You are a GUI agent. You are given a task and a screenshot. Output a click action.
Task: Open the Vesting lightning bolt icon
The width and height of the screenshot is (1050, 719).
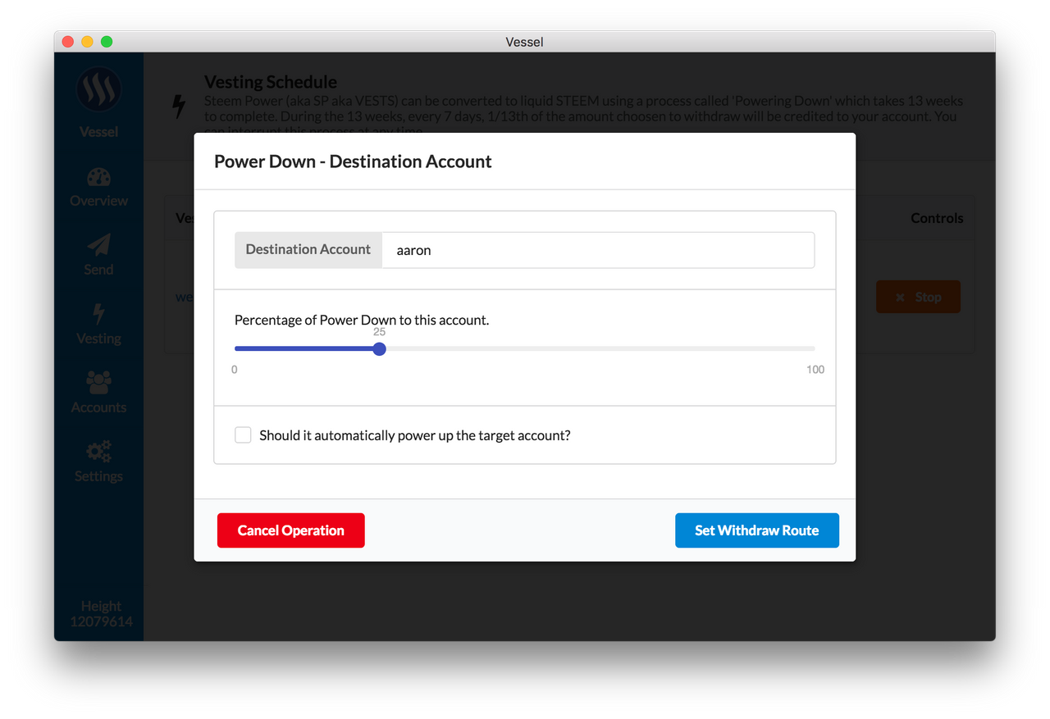tap(98, 314)
